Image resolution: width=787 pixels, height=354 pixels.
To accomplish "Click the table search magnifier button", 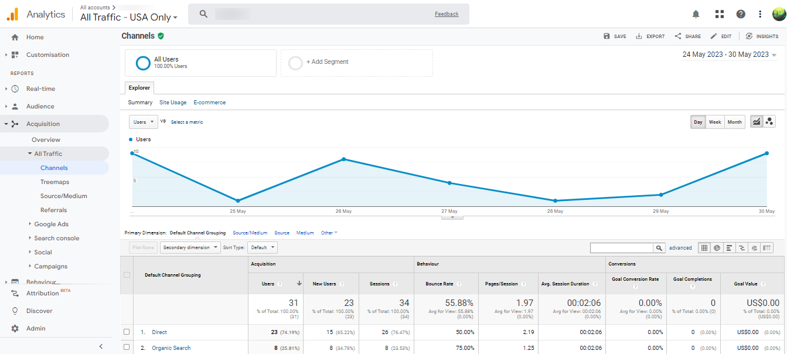I will [659, 248].
